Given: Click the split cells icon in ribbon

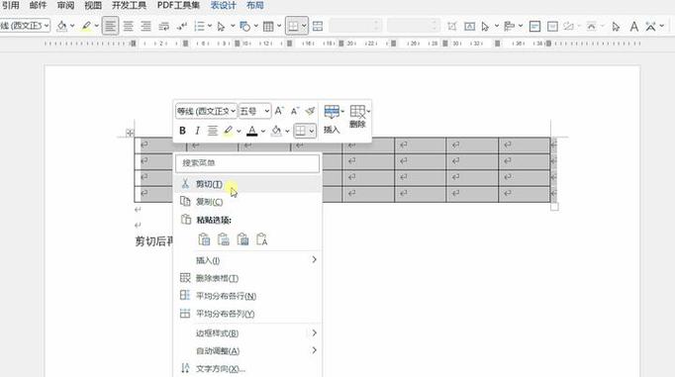Looking at the screenshot, I should coord(318,27).
